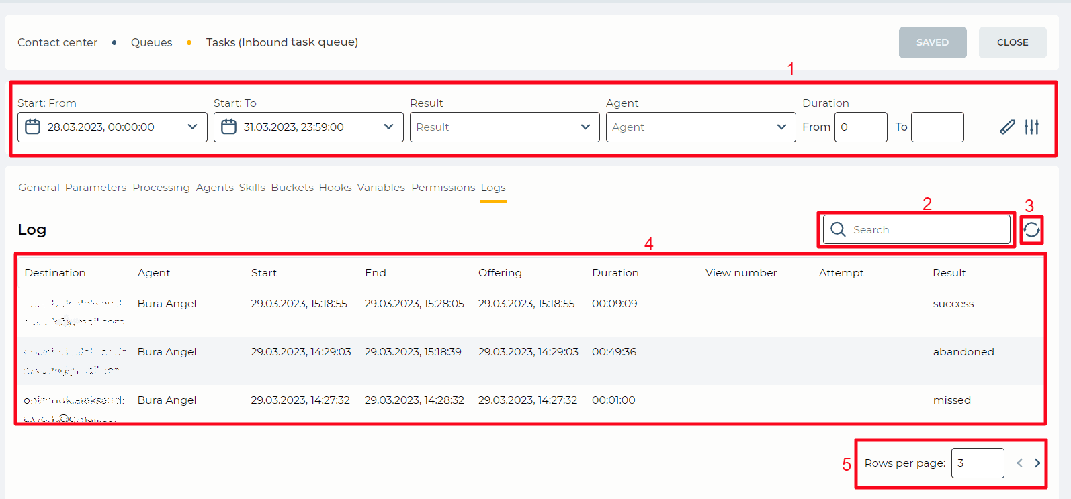Viewport: 1071px width, 499px height.
Task: Go to the next page of rows
Action: (x=1037, y=463)
